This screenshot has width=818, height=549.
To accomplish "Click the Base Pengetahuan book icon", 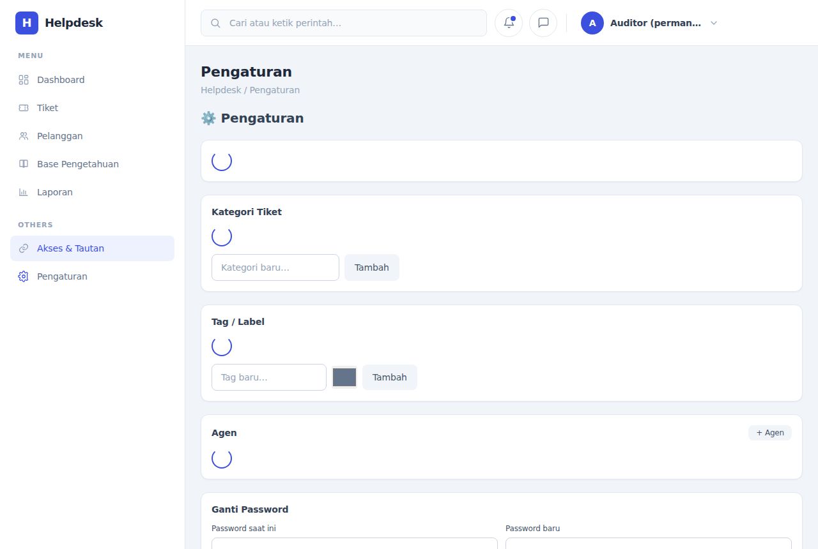I will coord(24,164).
